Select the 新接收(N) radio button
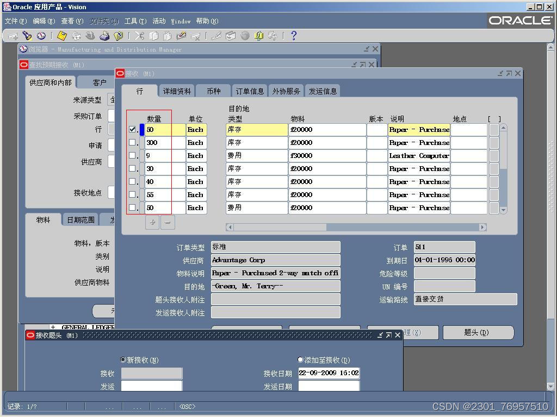The image size is (557, 417). (x=123, y=359)
